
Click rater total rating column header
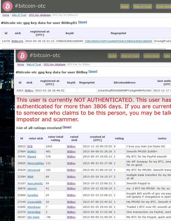[x=56, y=138]
